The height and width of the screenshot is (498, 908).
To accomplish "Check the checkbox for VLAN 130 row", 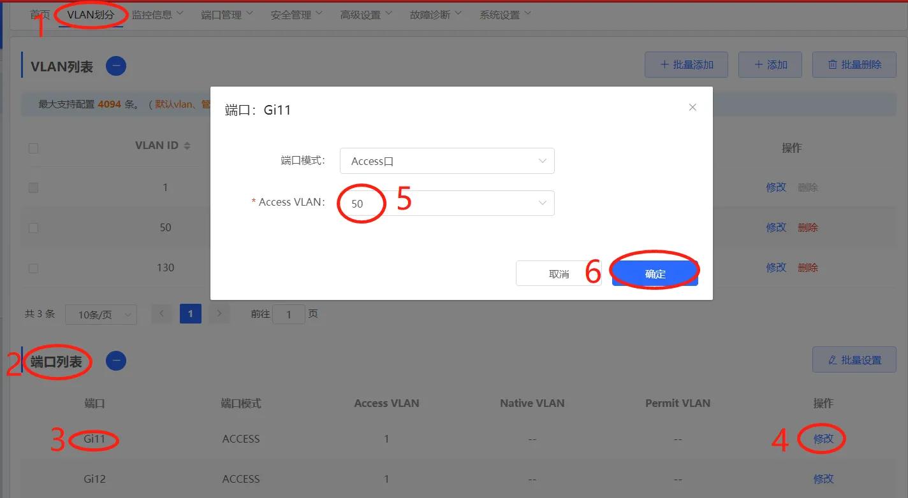I will (x=33, y=267).
